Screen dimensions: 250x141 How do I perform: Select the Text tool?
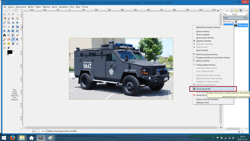coord(4,35)
